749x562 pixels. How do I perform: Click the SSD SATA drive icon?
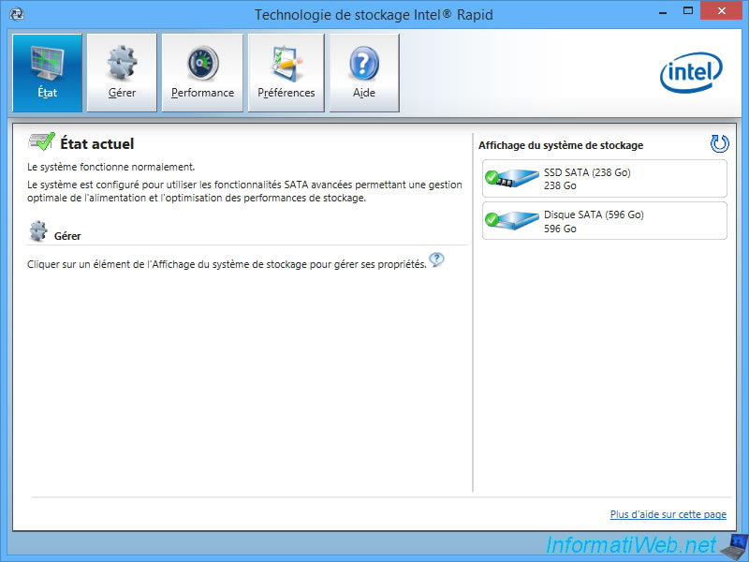tap(512, 178)
